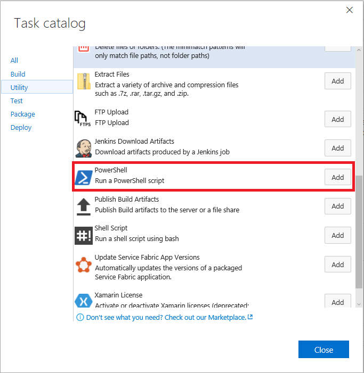This screenshot has width=364, height=373.
Task: Add the PowerShell task
Action: click(337, 177)
